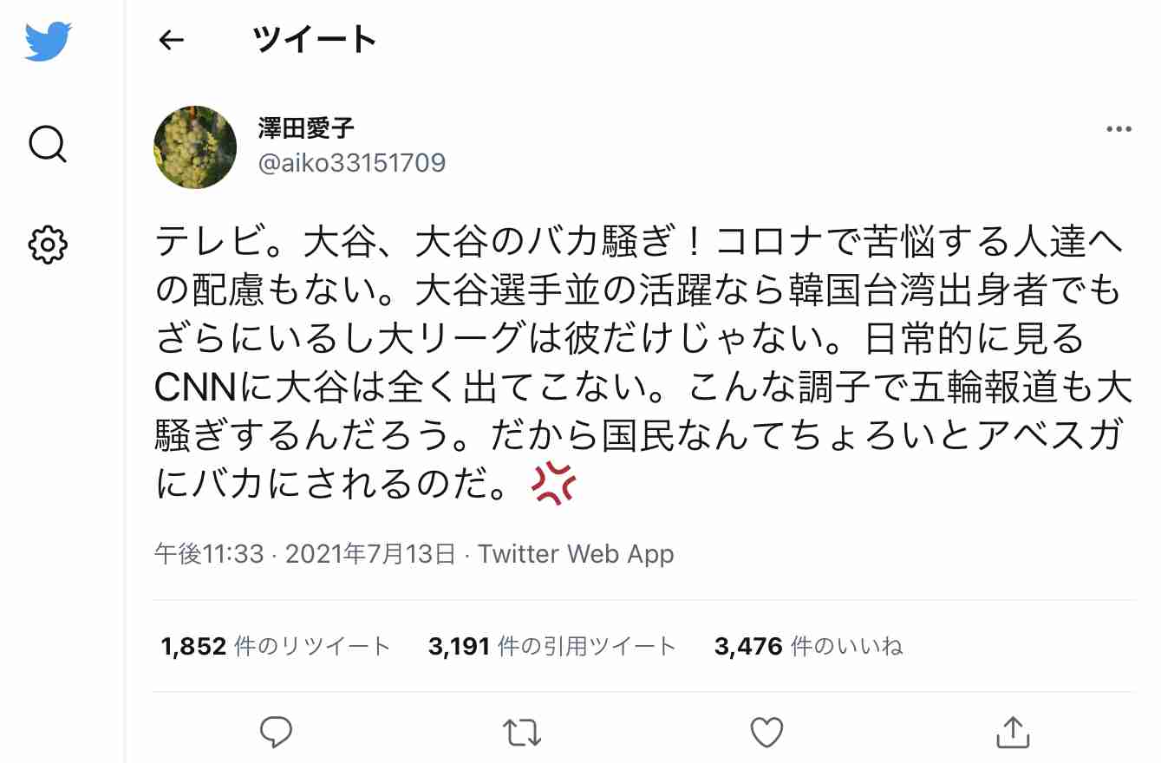Open the tweet's three-dot more menu
The height and width of the screenshot is (763, 1161).
point(1119,129)
